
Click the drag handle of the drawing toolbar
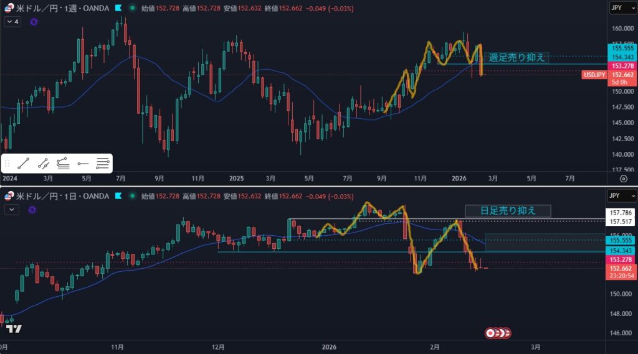(x=7, y=164)
